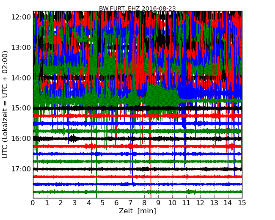The height and width of the screenshot is (220, 275).
Task: Click the plot title BW.FURT..EHZ 2016-08-23
Action: pos(137,8)
